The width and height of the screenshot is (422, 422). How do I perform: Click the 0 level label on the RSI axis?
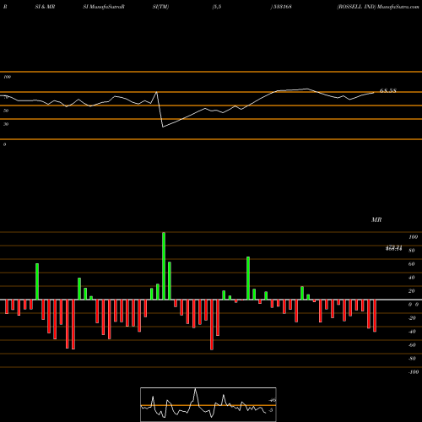(5, 144)
